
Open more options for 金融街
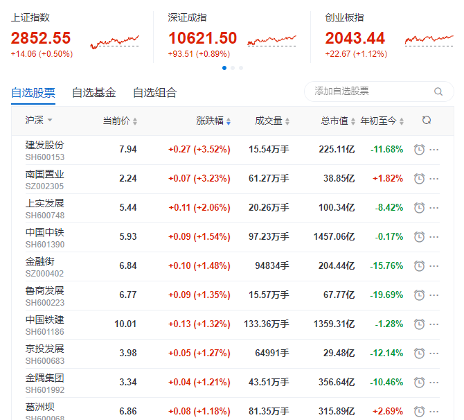point(434,266)
